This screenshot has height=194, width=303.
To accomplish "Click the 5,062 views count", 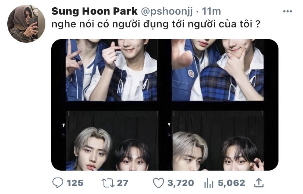I will click(x=232, y=183).
